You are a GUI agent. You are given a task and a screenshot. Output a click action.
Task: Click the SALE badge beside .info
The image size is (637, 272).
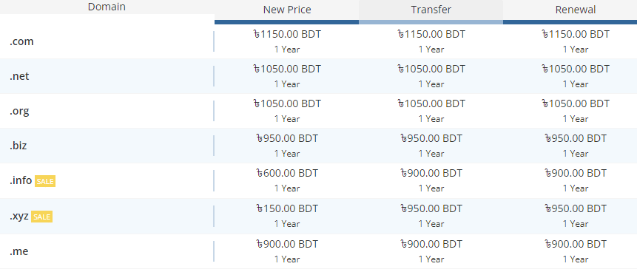coord(45,182)
